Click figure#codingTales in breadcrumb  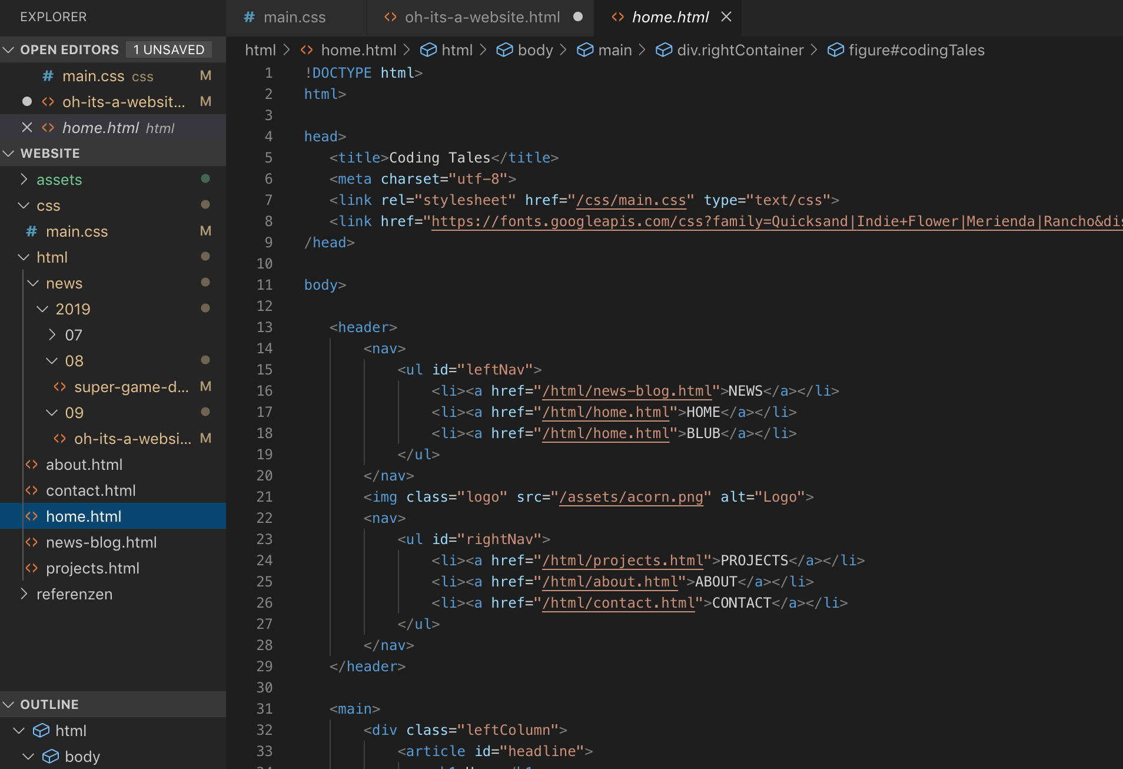[x=916, y=50]
